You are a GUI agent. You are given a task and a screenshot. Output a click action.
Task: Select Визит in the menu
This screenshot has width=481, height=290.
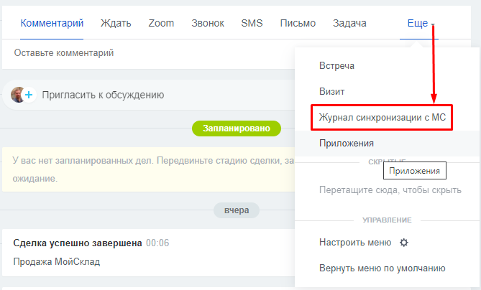tap(332, 92)
